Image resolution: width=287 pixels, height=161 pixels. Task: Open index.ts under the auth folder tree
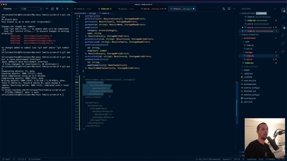[250, 45]
